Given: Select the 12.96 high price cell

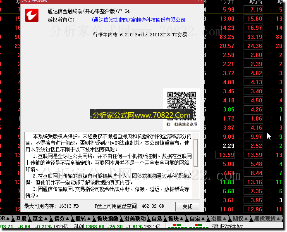Looking at the screenshot, I should click(254, 209).
